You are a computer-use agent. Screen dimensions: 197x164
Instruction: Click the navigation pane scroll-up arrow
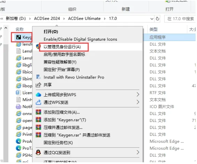coord(6,28)
